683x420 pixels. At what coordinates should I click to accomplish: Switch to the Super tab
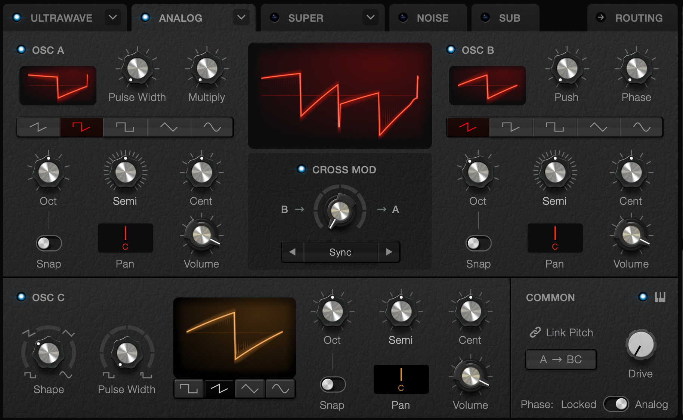point(306,18)
